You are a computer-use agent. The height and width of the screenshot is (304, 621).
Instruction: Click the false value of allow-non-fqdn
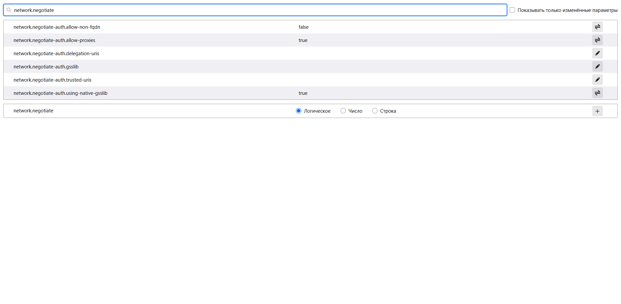coord(304,27)
